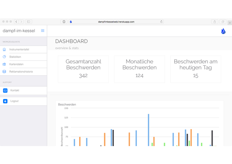
Task: Open the Safari share button
Action: 215,22
